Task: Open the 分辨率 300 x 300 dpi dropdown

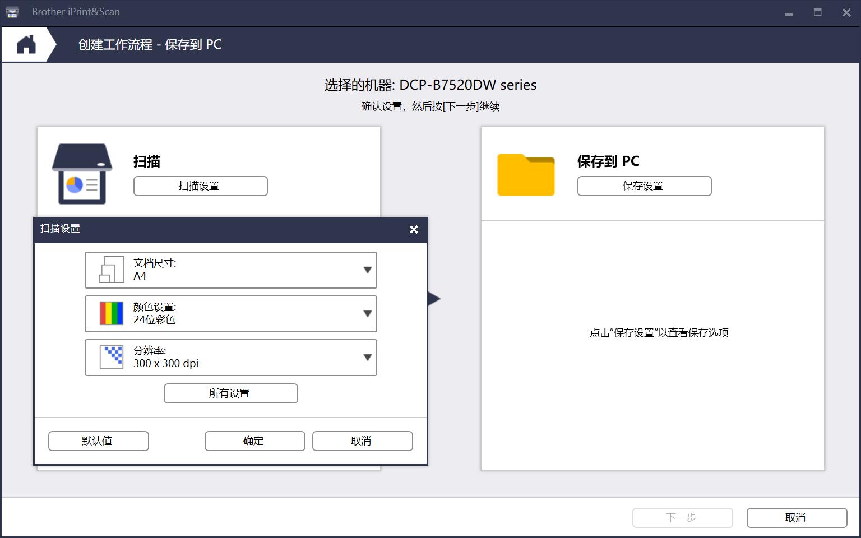Action: point(367,357)
